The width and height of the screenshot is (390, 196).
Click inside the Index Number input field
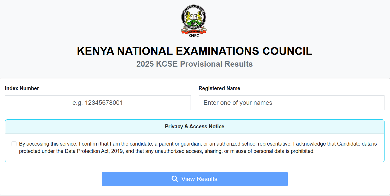point(98,103)
